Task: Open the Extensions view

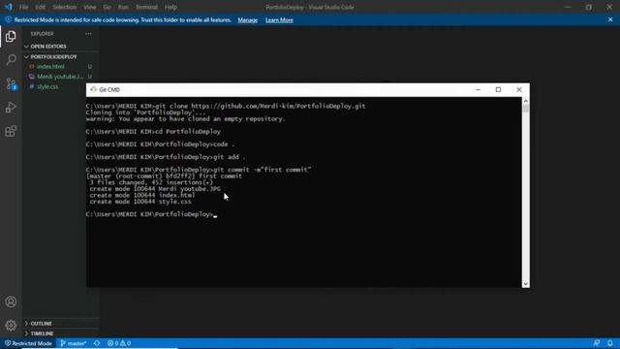Action: pyautogui.click(x=11, y=131)
